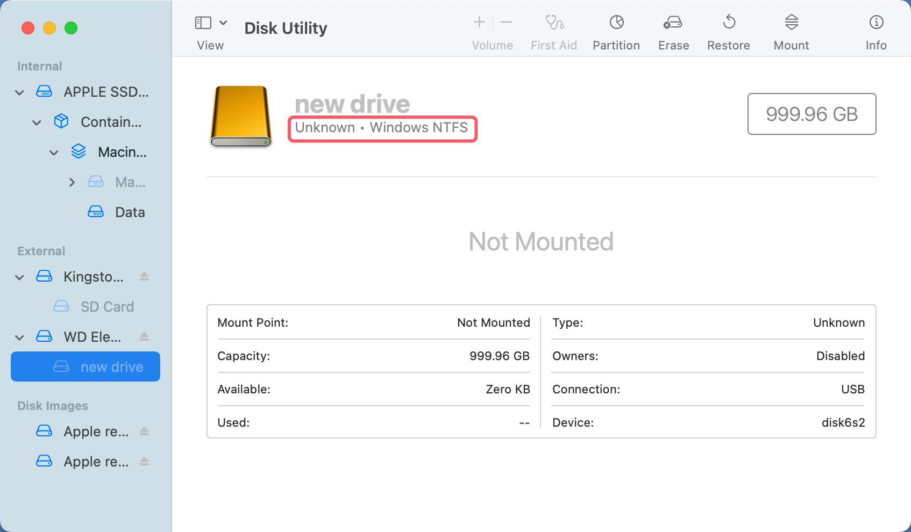The width and height of the screenshot is (911, 532).
Task: Run First Aid from the toolbar
Action: [553, 31]
